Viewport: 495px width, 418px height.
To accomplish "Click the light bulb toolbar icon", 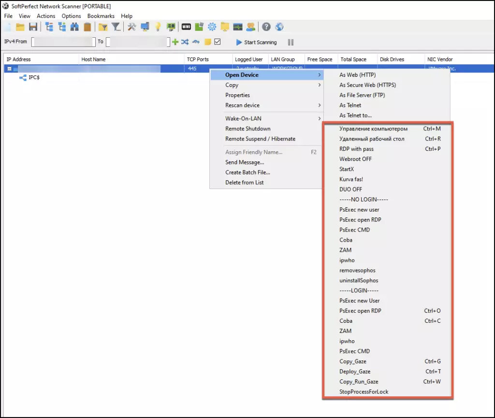I will (158, 27).
